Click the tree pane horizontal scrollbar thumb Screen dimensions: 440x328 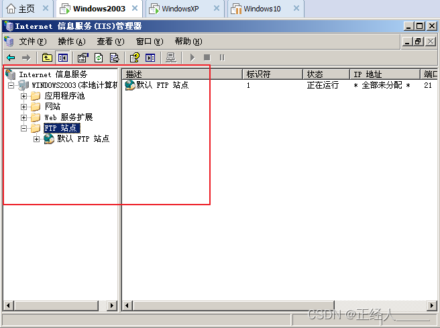pos(56,305)
